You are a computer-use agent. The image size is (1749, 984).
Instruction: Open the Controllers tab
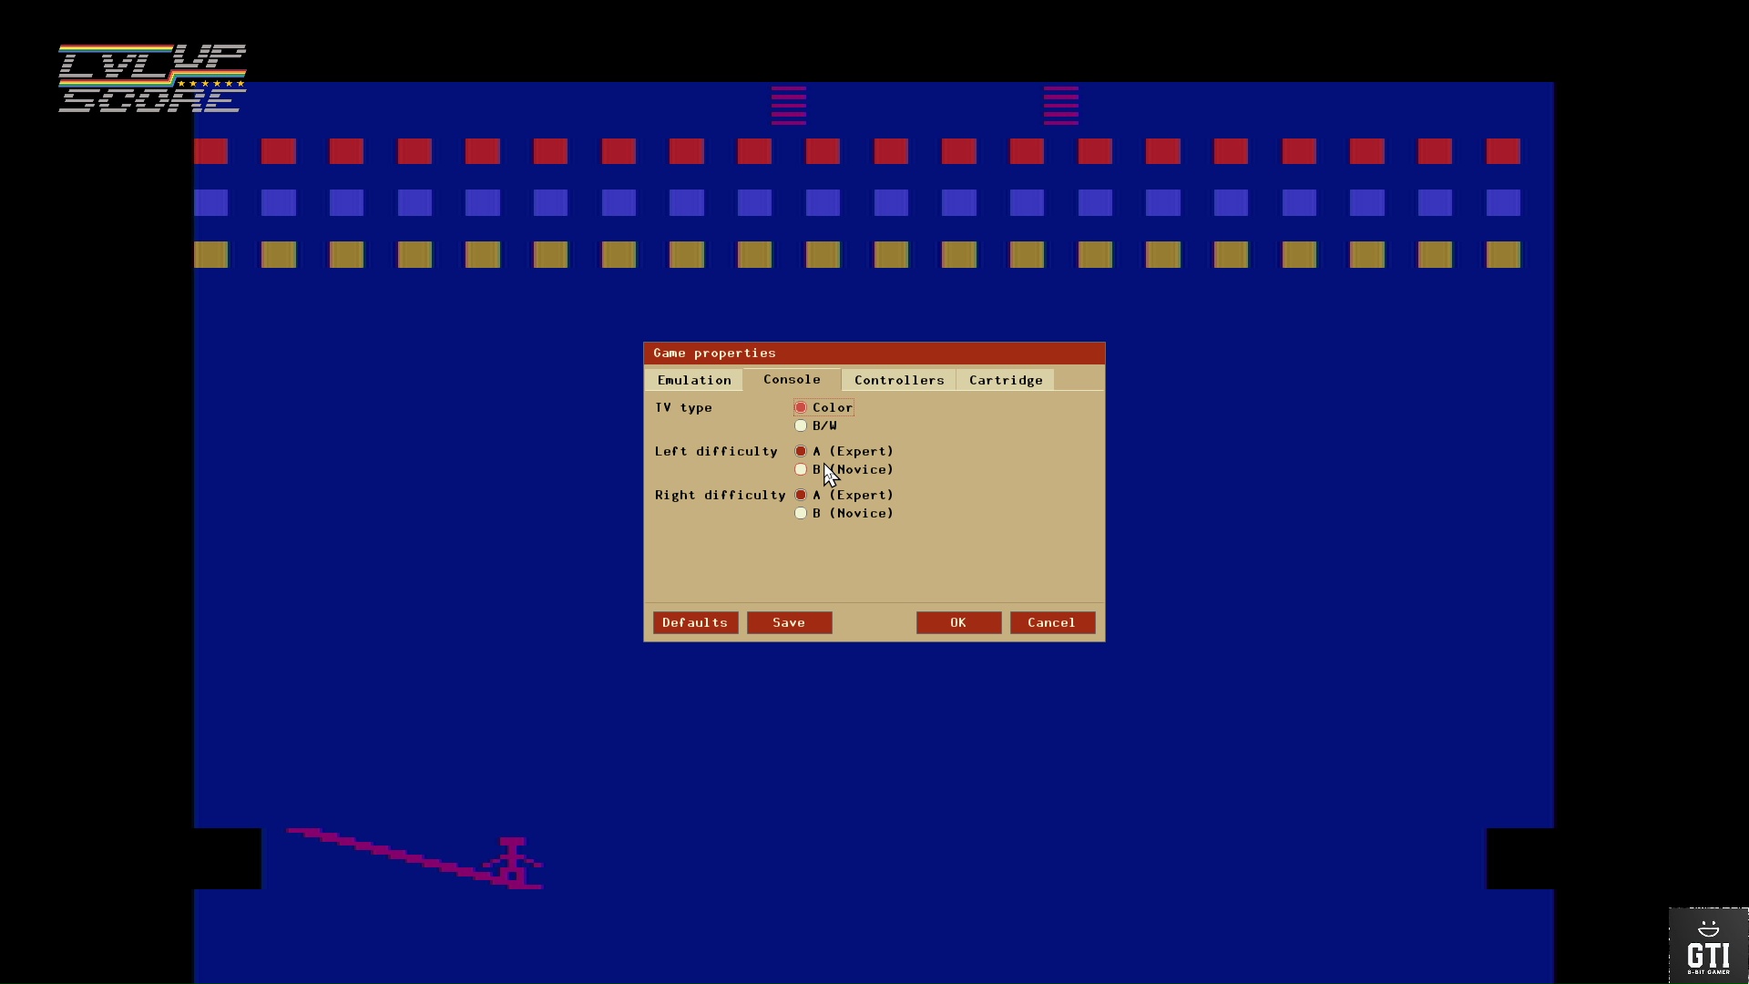pos(899,380)
